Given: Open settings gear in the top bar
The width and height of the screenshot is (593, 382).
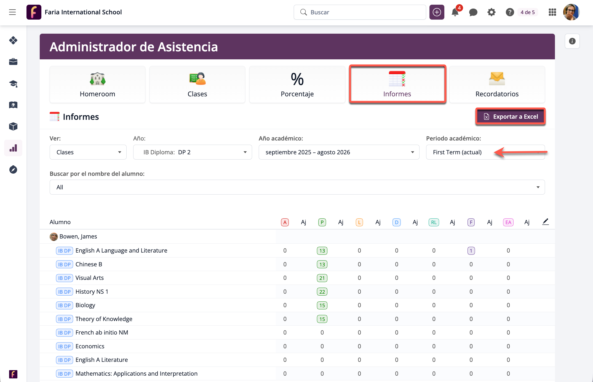Looking at the screenshot, I should [491, 12].
